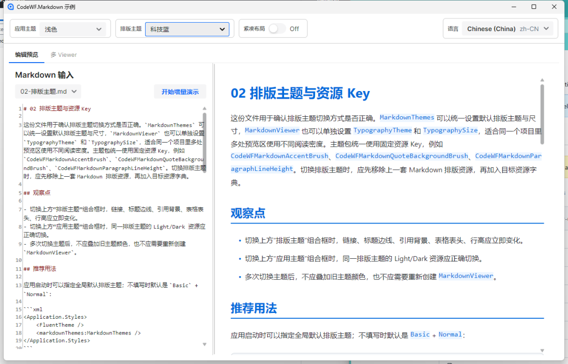The height and width of the screenshot is (364, 568).
Task: Open the 语言 dropdown showing Chinese (China)
Action: 508,28
